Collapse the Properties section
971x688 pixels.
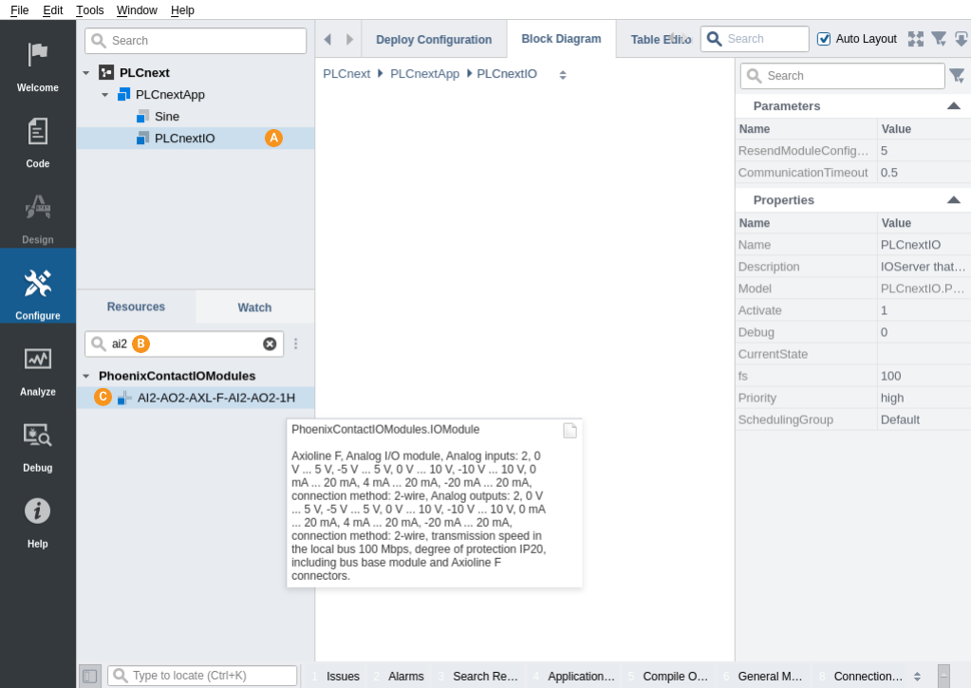click(953, 200)
